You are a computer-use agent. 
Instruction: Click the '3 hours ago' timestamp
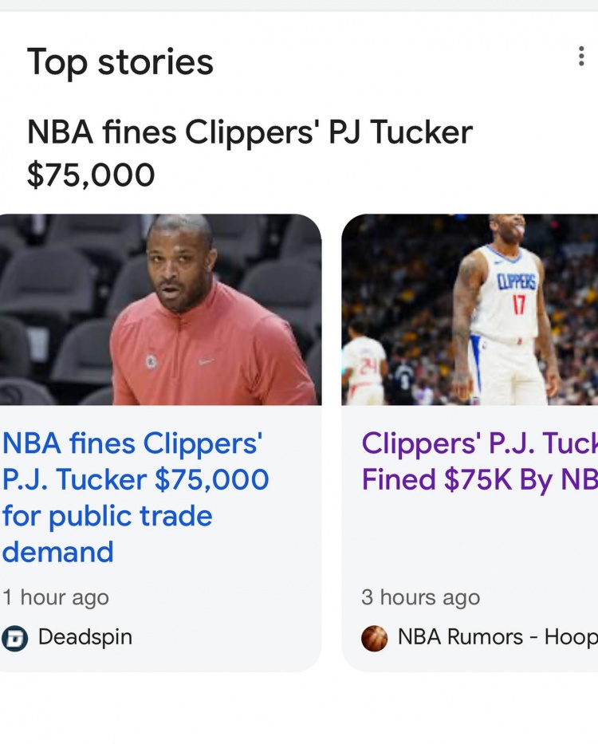coord(420,597)
